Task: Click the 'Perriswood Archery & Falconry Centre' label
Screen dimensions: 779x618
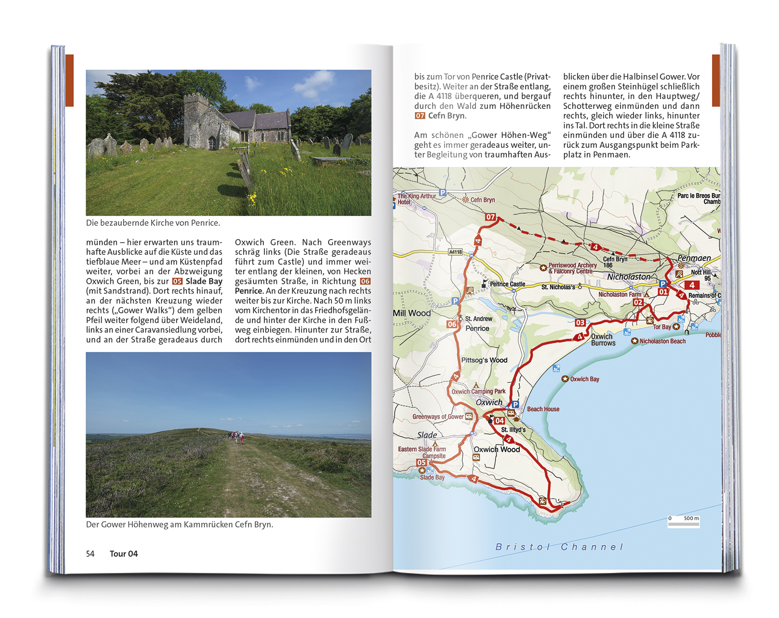Action: pyautogui.click(x=572, y=268)
